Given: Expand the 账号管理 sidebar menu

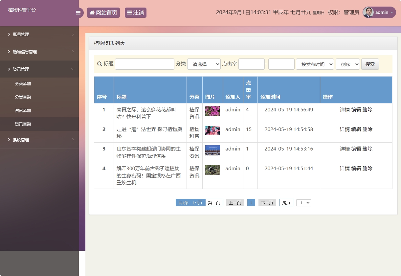Looking at the screenshot, I should 39,34.
